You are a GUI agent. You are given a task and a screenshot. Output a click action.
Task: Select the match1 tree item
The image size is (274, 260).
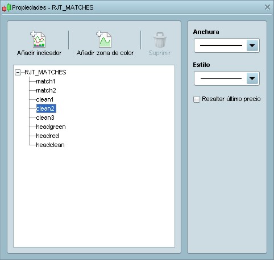tap(45, 81)
